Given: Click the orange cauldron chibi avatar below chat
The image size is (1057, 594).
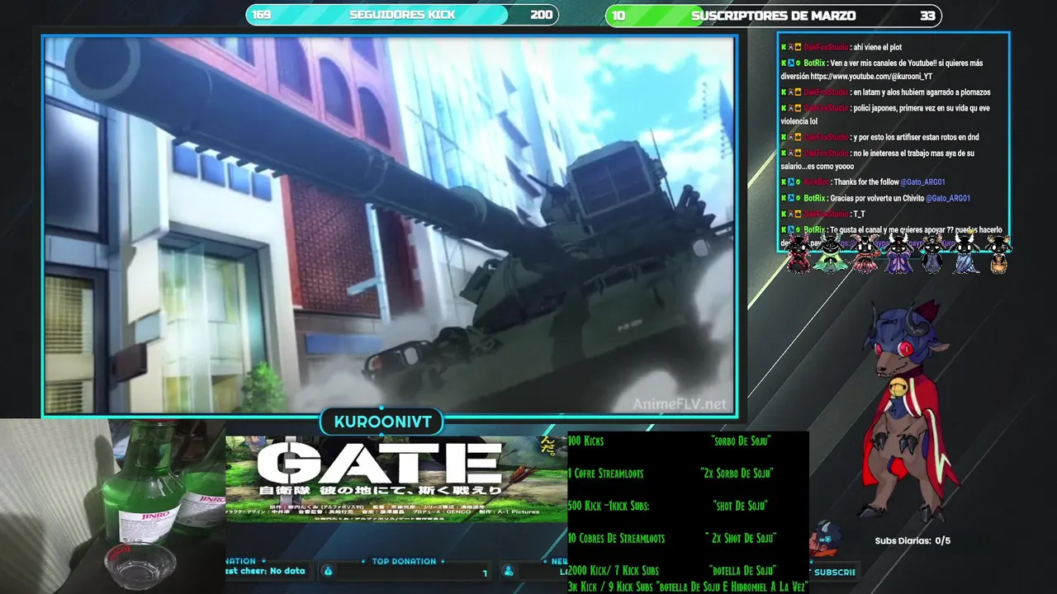Looking at the screenshot, I should click(x=998, y=254).
